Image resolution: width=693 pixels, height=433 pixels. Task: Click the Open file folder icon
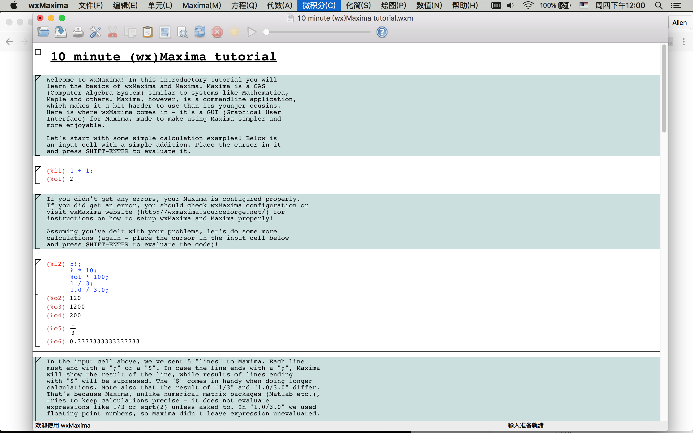pos(43,32)
